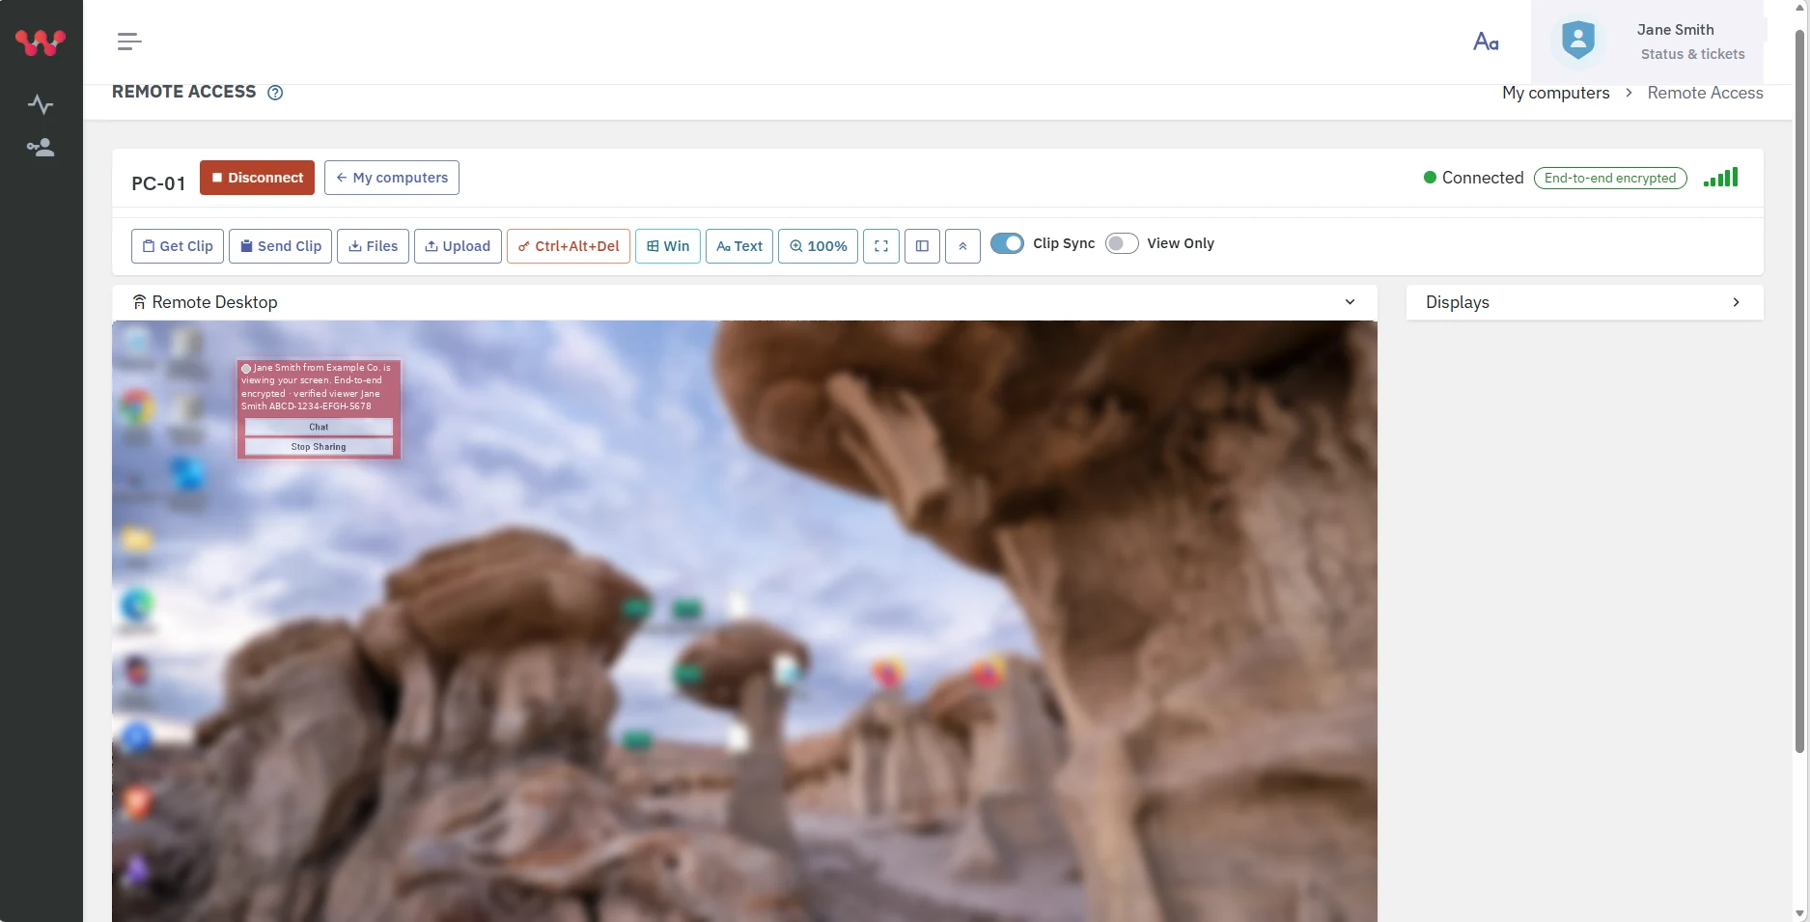The height and width of the screenshot is (922, 1810).
Task: Click the signal strength bars indicator
Action: coord(1720,178)
